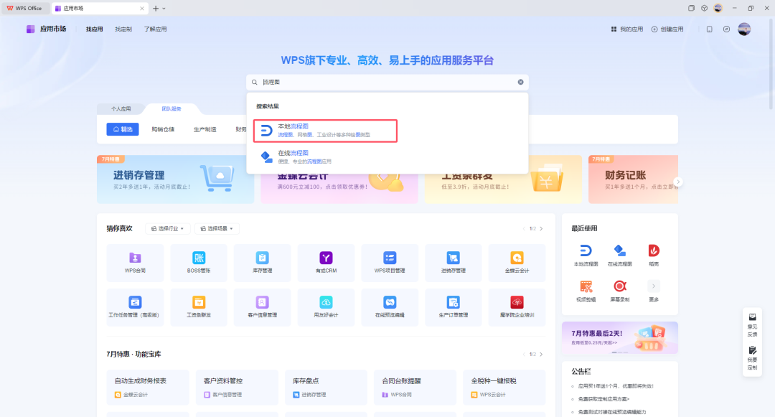Open the 库存盘点 feature card

[x=327, y=388]
